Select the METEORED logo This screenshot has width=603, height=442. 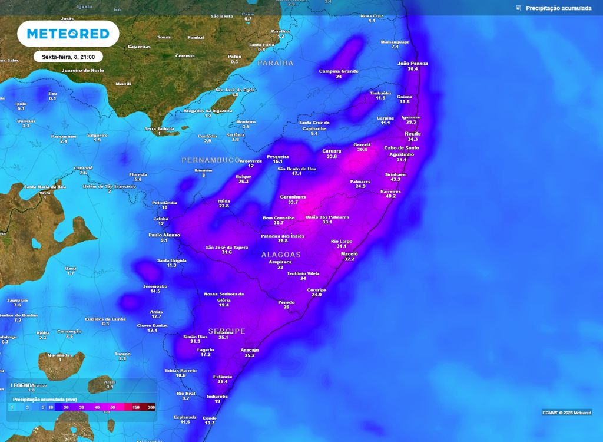tap(69, 34)
